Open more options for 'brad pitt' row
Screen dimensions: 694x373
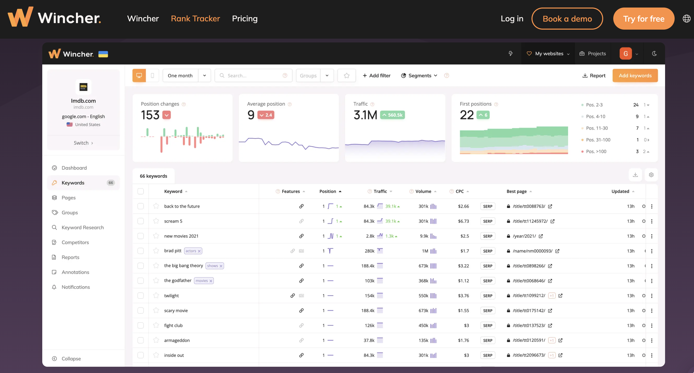coord(652,251)
